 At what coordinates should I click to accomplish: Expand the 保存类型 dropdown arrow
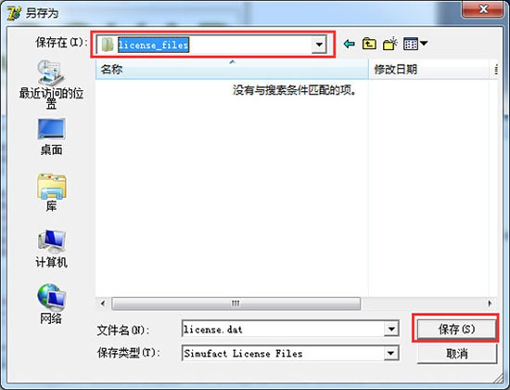coord(391,353)
